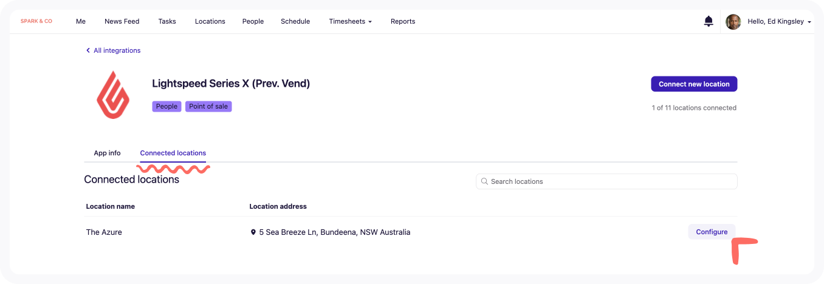The width and height of the screenshot is (824, 284).
Task: Click Connect new location button
Action: click(x=694, y=84)
